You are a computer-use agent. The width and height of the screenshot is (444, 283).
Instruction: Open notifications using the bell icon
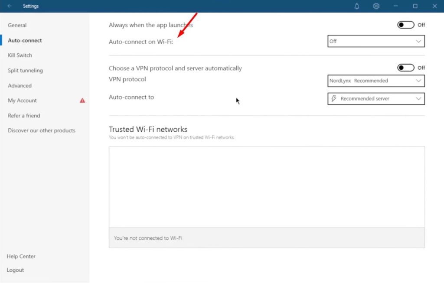click(x=356, y=6)
